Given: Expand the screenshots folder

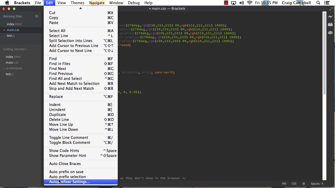Looking at the screenshot, I should [x=4, y=68].
